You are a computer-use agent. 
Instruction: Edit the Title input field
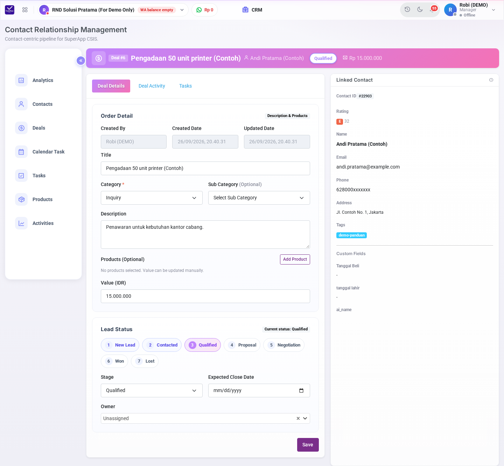(205, 169)
